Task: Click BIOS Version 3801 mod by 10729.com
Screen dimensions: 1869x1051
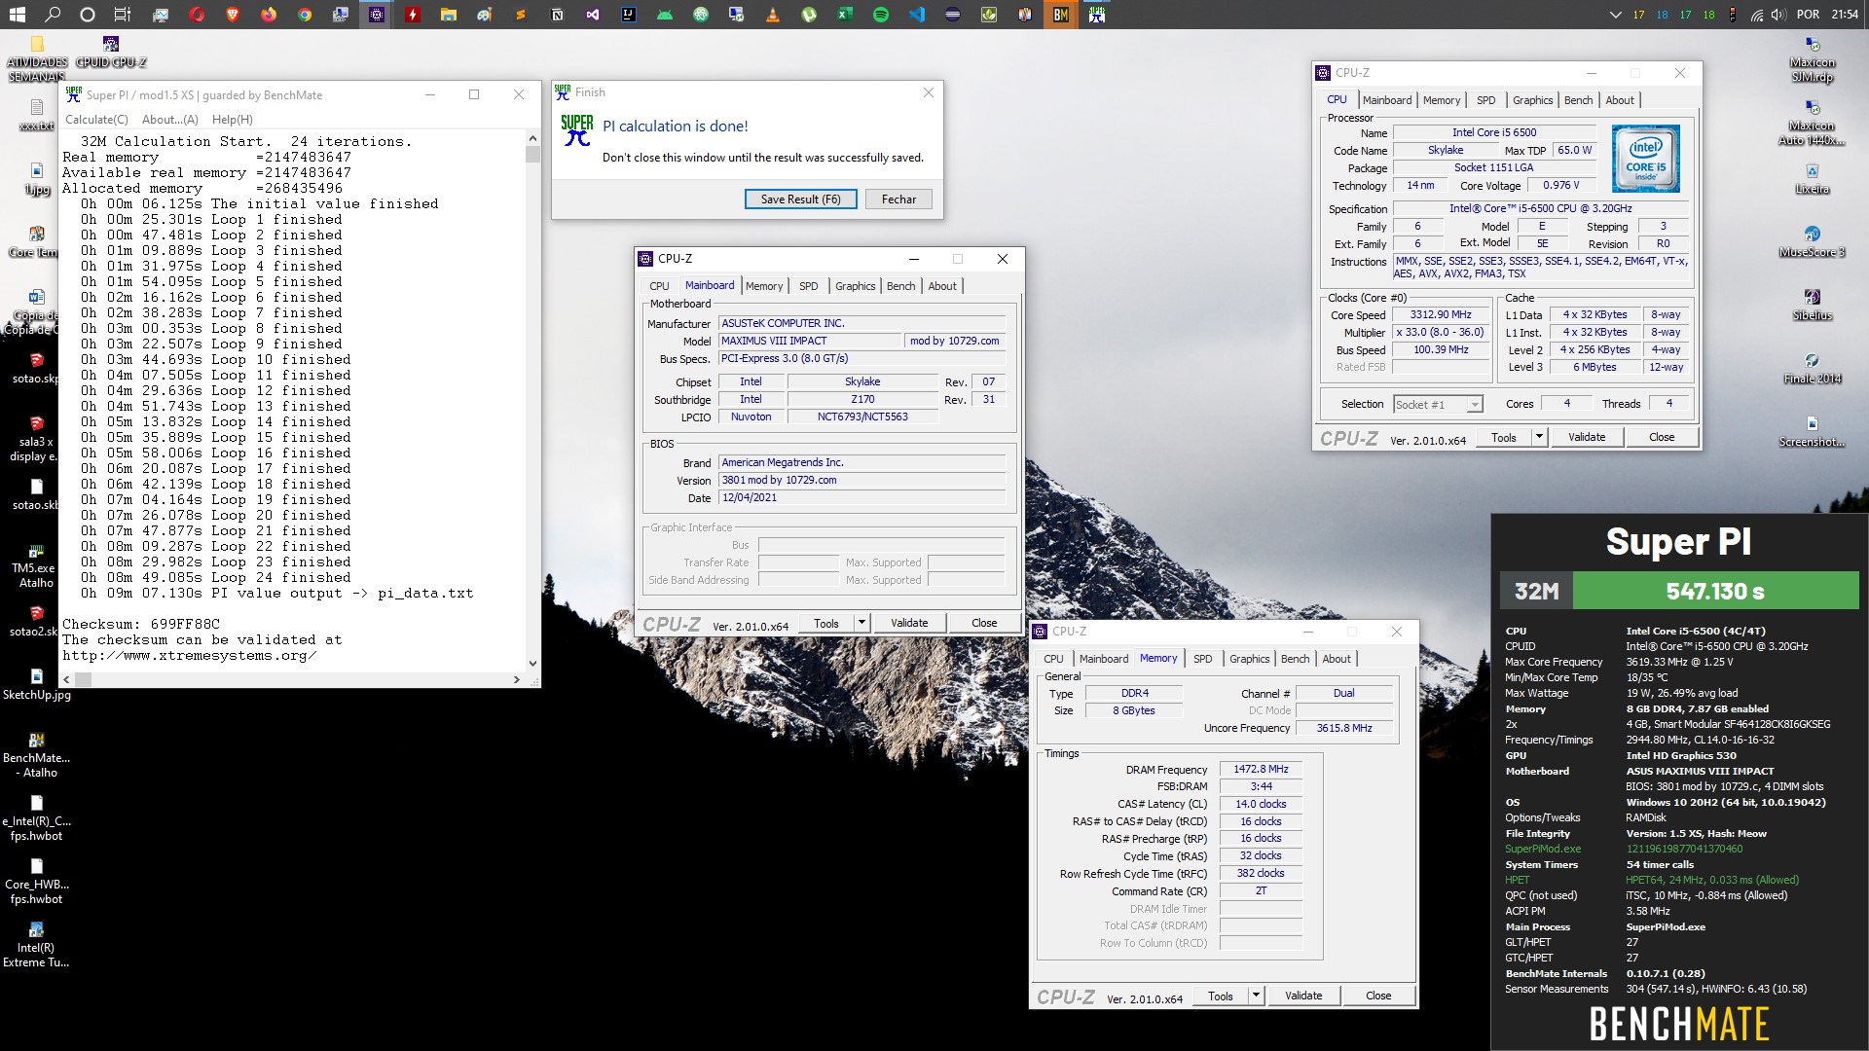Action: pyautogui.click(x=861, y=480)
